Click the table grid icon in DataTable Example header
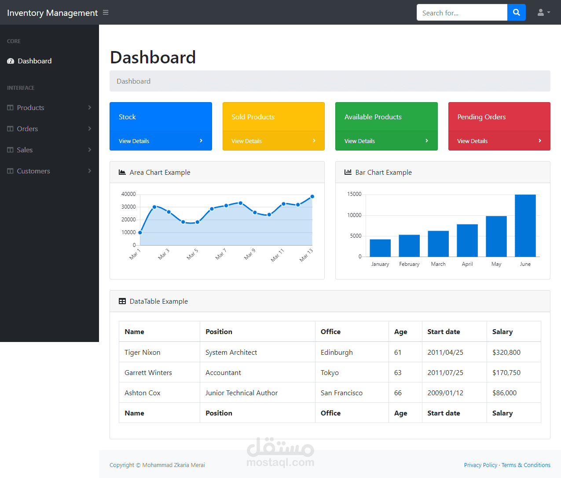This screenshot has height=478, width=561. pos(122,301)
